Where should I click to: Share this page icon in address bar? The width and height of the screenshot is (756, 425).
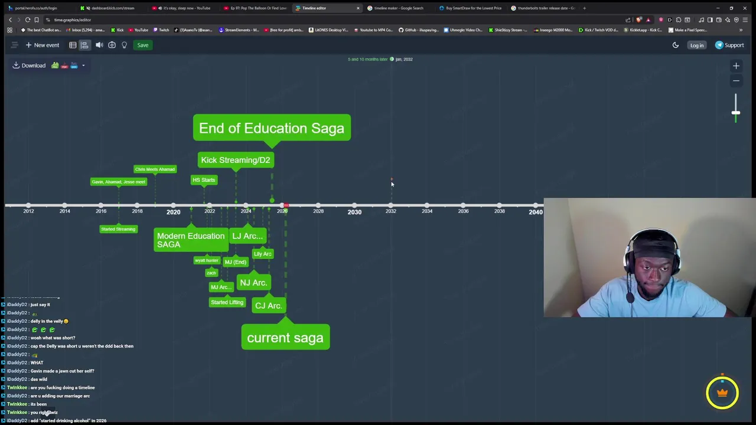(628, 20)
